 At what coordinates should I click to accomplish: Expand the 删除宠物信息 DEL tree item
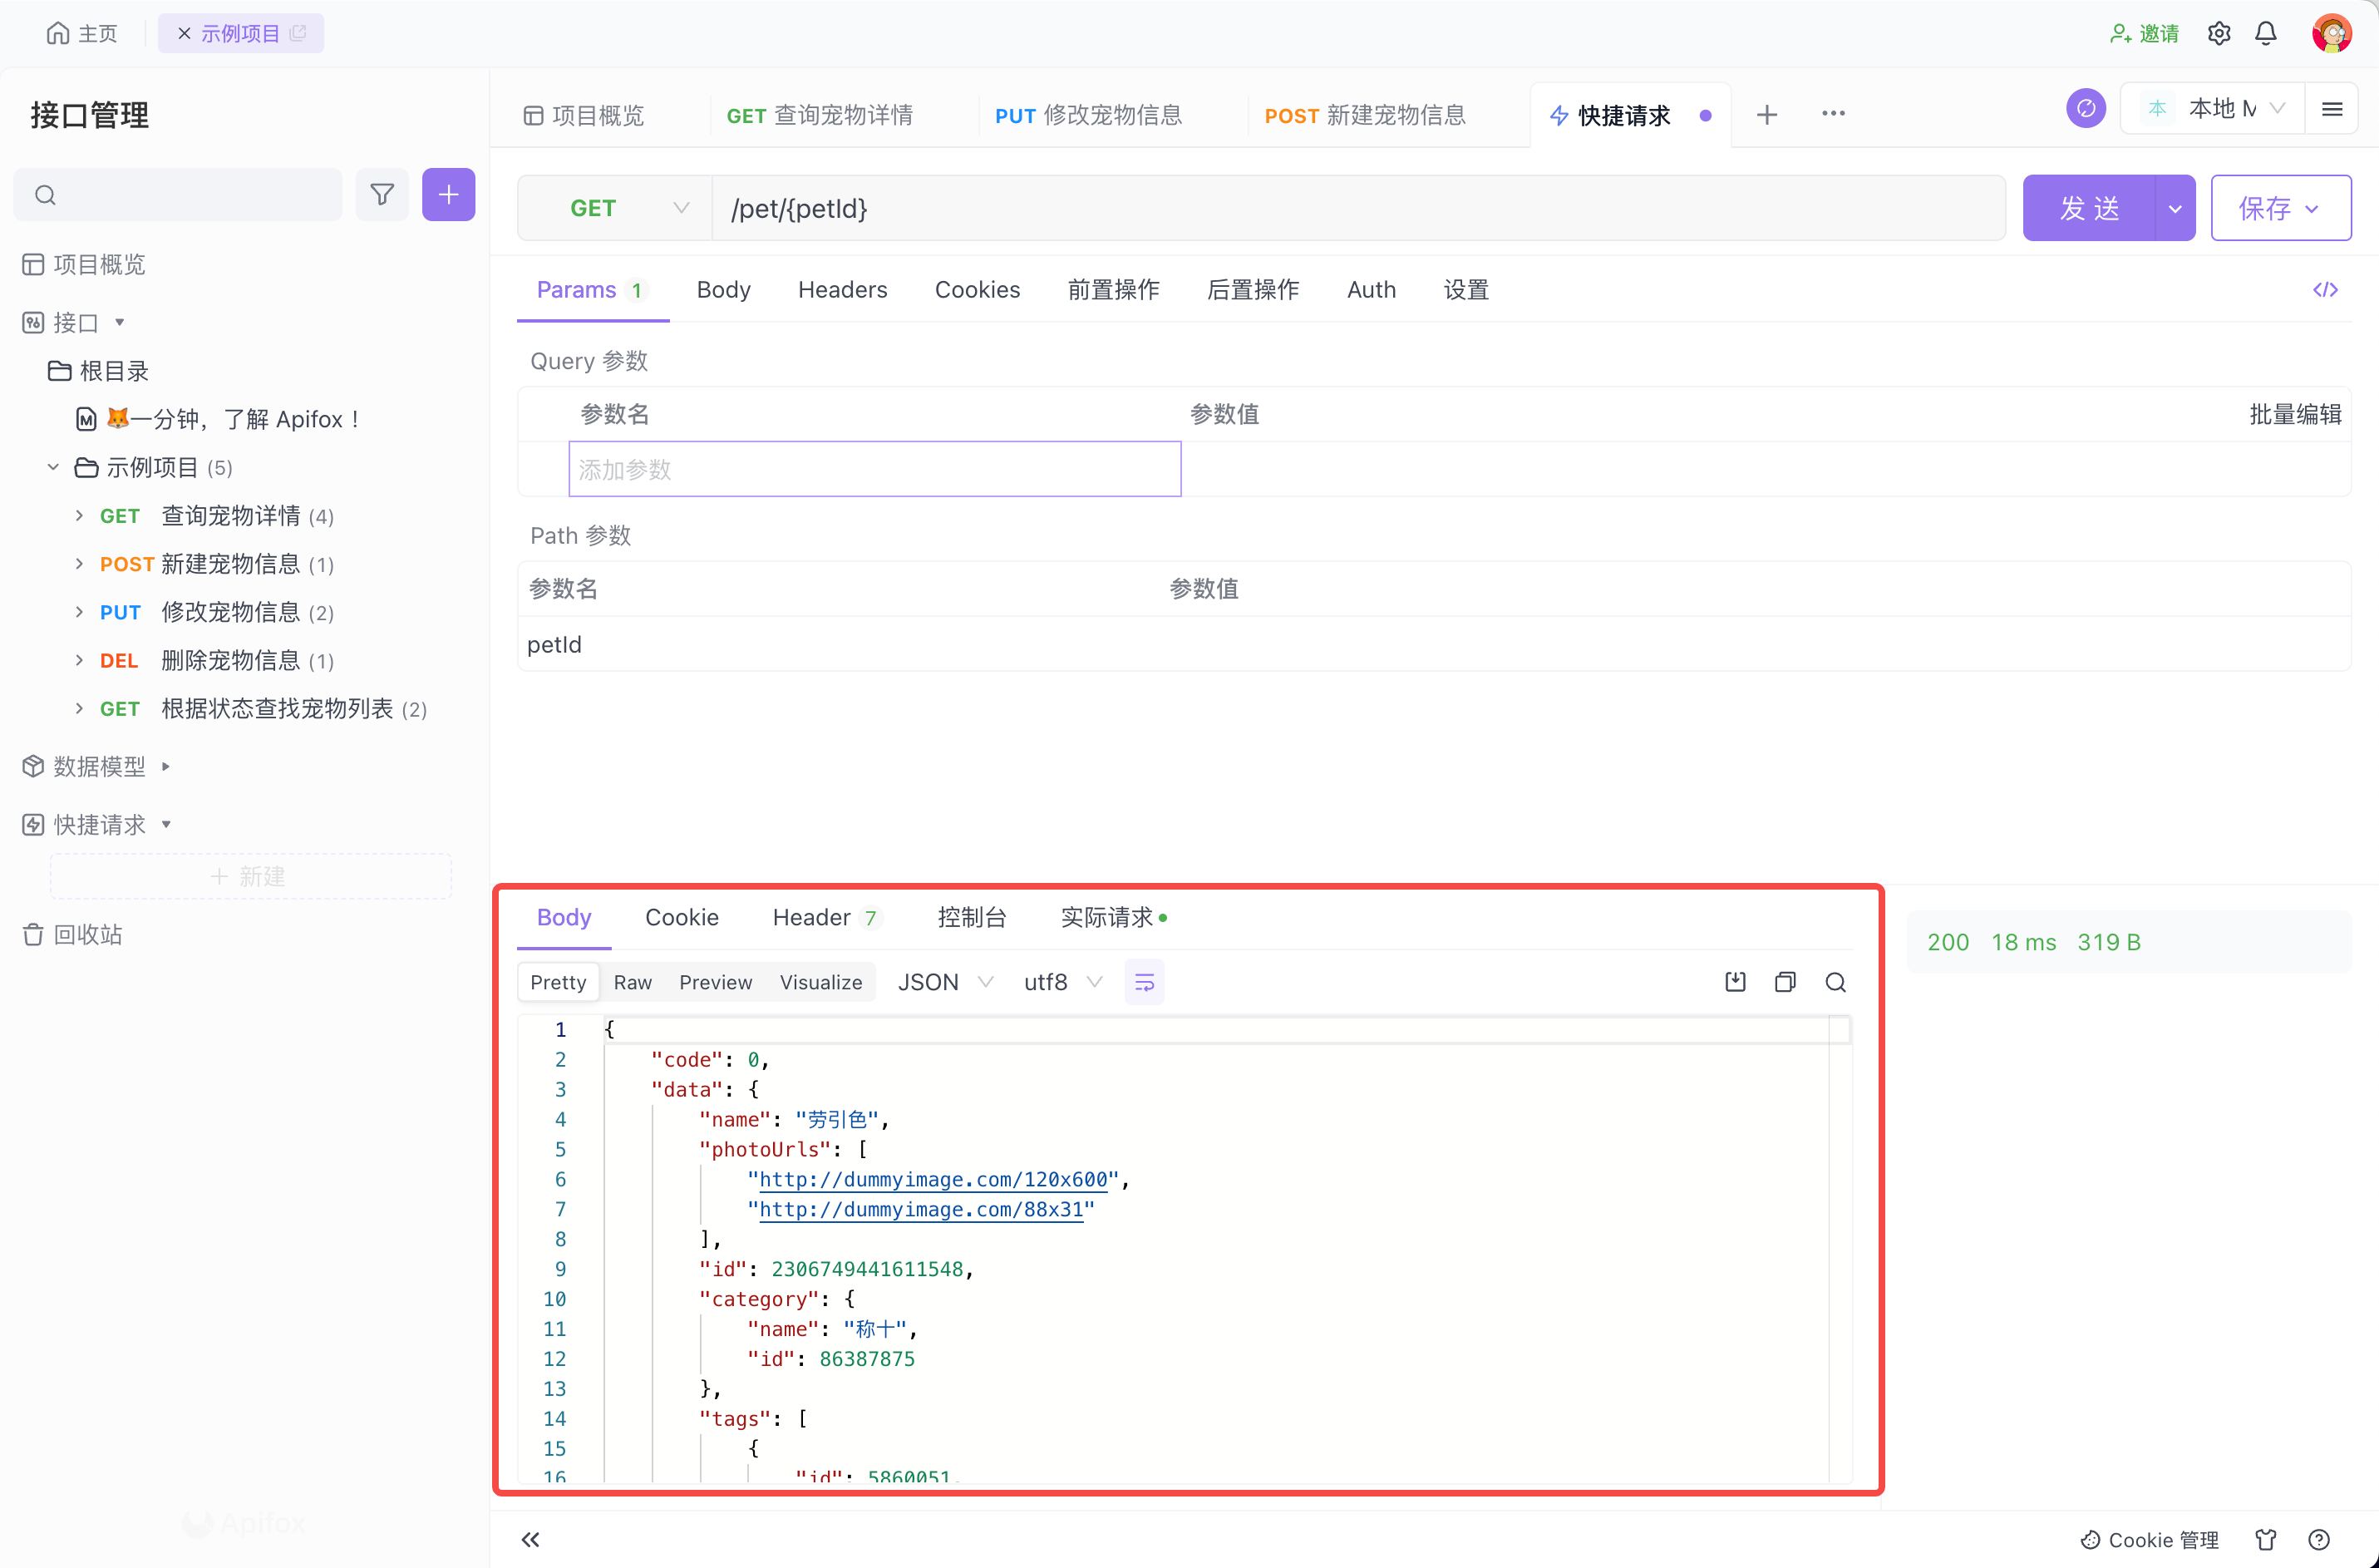(x=79, y=661)
